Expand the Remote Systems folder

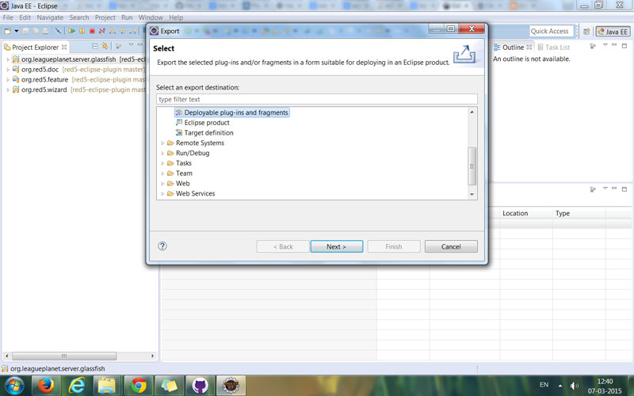(162, 143)
